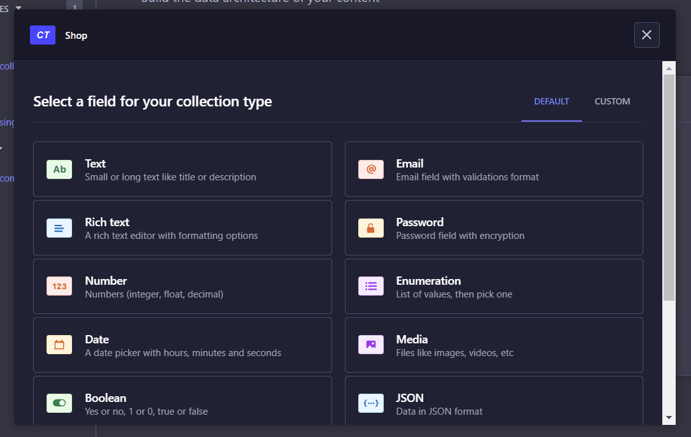Click the CT Shop badge in header
The width and height of the screenshot is (691, 437).
click(x=43, y=35)
